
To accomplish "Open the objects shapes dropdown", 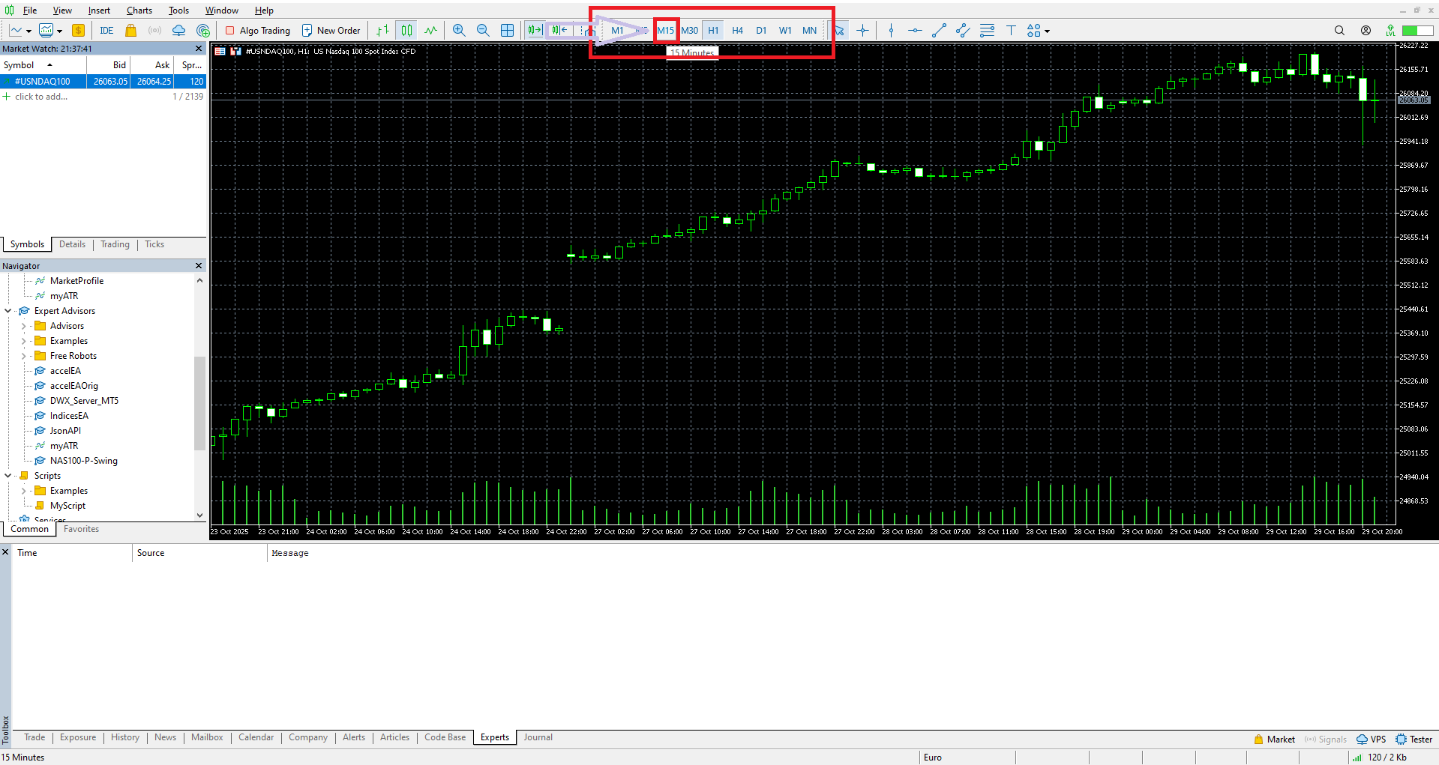I will pos(1047,30).
